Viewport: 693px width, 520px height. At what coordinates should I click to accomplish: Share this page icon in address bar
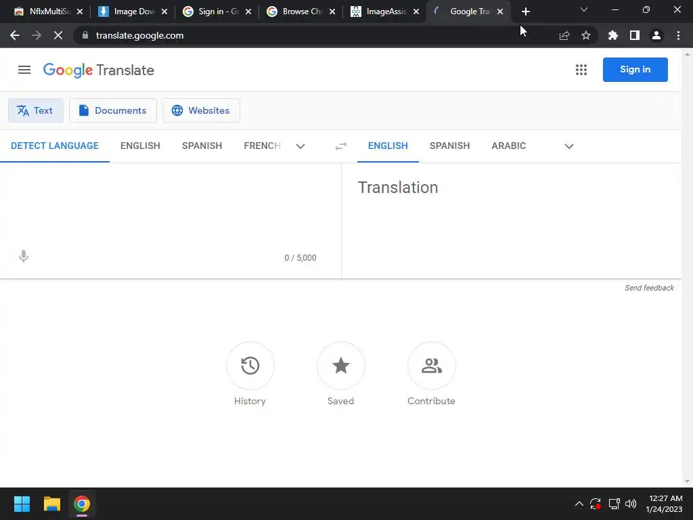click(x=564, y=36)
